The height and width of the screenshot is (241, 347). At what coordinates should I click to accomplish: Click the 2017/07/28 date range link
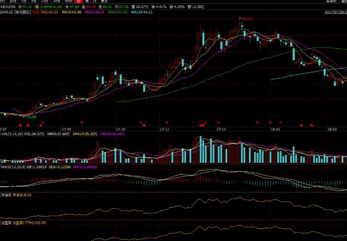point(336,12)
